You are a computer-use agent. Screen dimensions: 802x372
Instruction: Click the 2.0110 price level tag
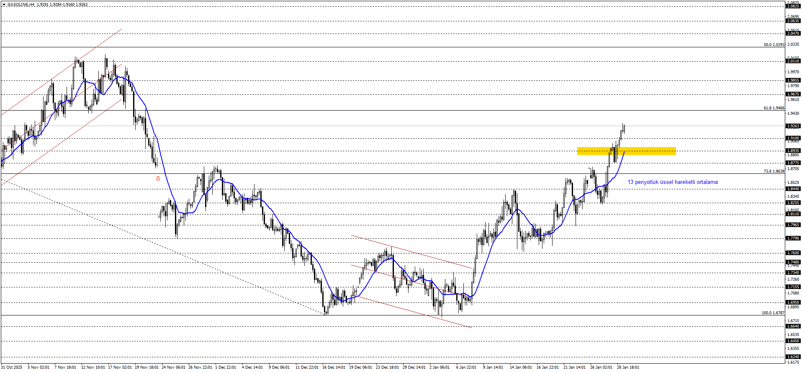click(793, 61)
